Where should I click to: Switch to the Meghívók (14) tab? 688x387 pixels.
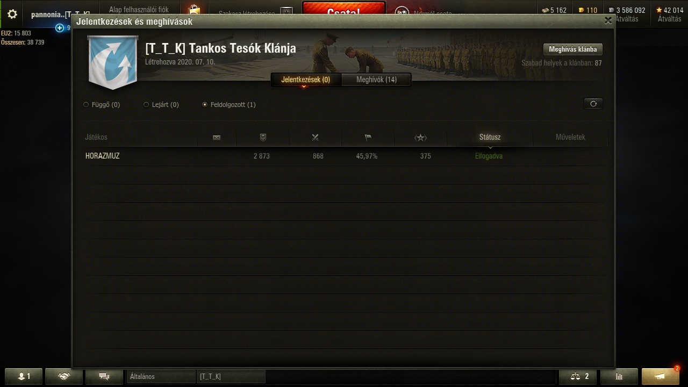pyautogui.click(x=376, y=80)
